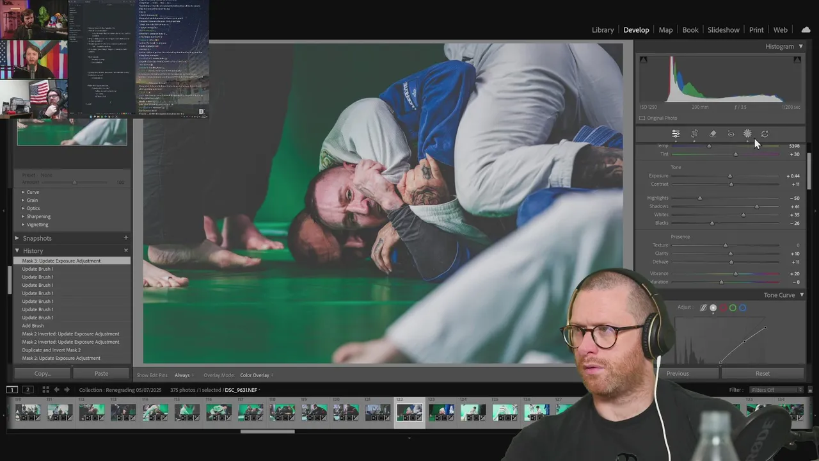The height and width of the screenshot is (461, 819).
Task: Click the Paste settings button
Action: 101,373
